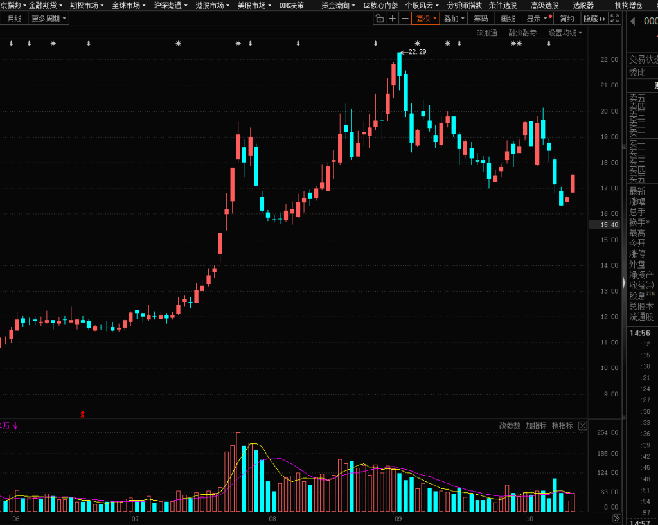Click the red S marker on chart
The width and height of the screenshot is (658, 525).
point(82,414)
